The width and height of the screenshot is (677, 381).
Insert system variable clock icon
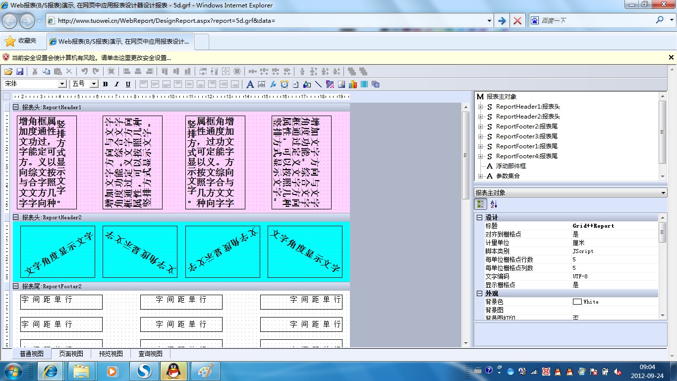[x=284, y=84]
